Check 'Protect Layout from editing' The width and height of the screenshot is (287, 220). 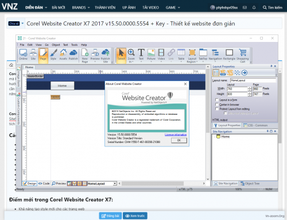217,109
